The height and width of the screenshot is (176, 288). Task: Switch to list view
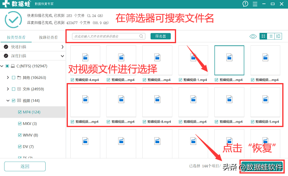tap(271, 36)
